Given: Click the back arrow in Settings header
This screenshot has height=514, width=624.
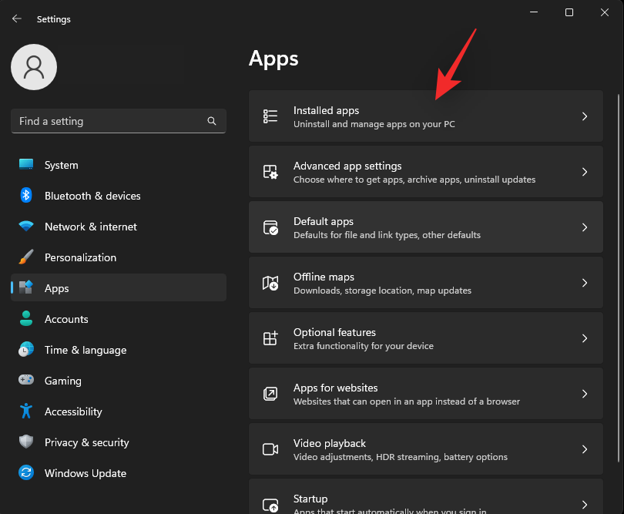Looking at the screenshot, I should (x=17, y=19).
